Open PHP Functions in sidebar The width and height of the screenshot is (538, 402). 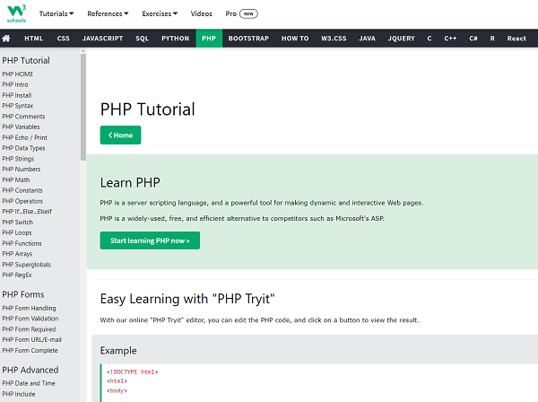(x=22, y=243)
